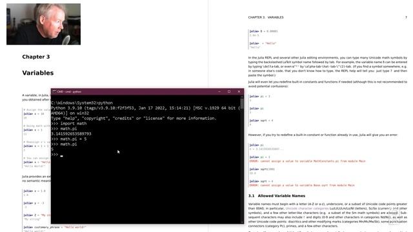Image resolution: width=413 pixels, height=232 pixels.
Task: Click the 'Julia will even let you redefine' paragraph
Action: point(327,84)
